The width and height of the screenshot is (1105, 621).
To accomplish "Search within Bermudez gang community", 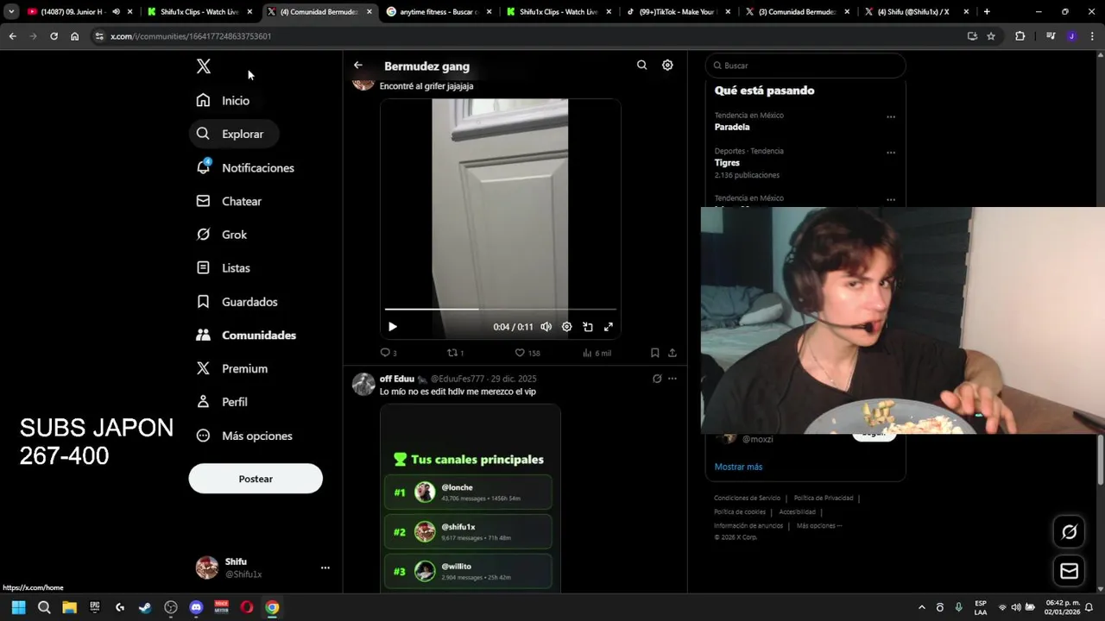I will (641, 66).
